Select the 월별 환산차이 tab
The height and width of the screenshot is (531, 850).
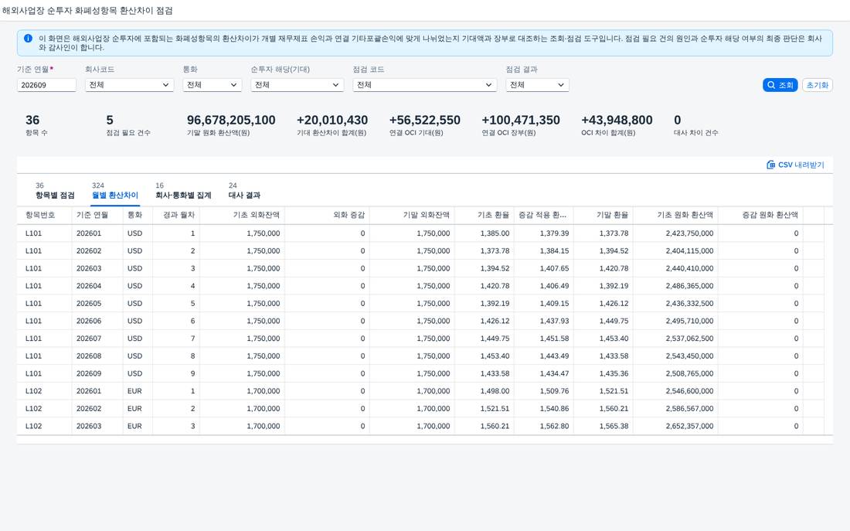tap(115, 190)
